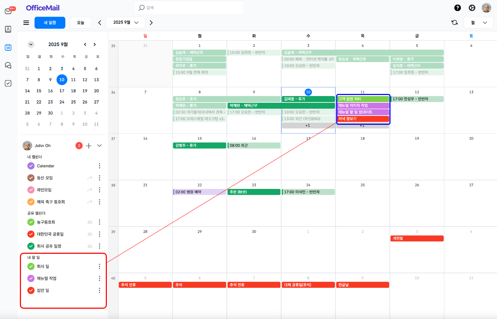This screenshot has width=497, height=319.
Task: Click the 새 일정 button
Action: tap(50, 23)
